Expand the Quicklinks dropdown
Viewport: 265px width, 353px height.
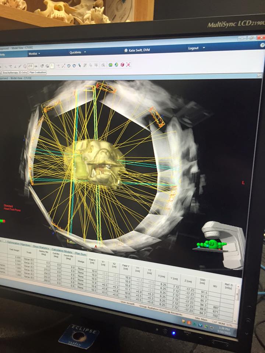point(77,52)
